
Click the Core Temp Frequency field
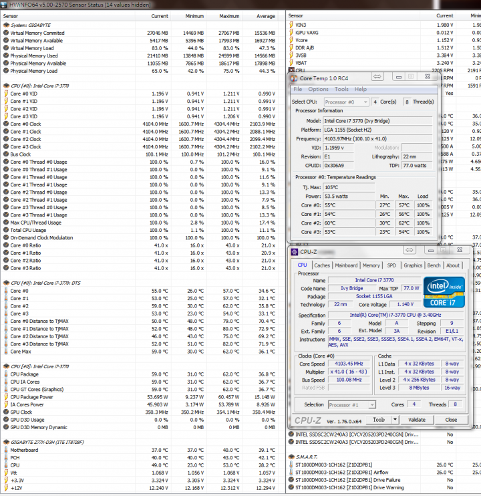coord(377,138)
